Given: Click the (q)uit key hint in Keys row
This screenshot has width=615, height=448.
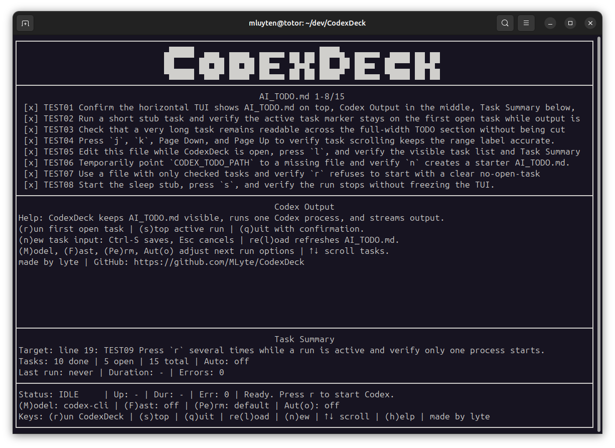Looking at the screenshot, I should click(199, 416).
